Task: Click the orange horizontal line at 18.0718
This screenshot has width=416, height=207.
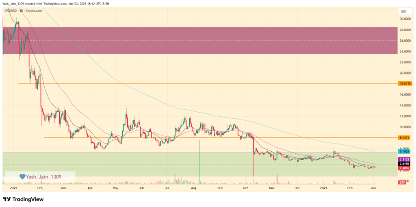Action: 203,83
